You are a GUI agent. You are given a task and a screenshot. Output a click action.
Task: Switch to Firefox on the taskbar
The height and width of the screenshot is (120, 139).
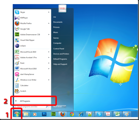tap(63, 114)
